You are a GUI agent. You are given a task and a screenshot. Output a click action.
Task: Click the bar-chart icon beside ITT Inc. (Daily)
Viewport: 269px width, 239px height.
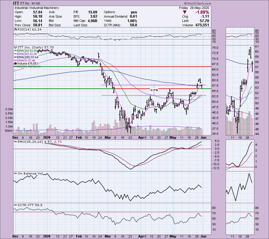15,47
